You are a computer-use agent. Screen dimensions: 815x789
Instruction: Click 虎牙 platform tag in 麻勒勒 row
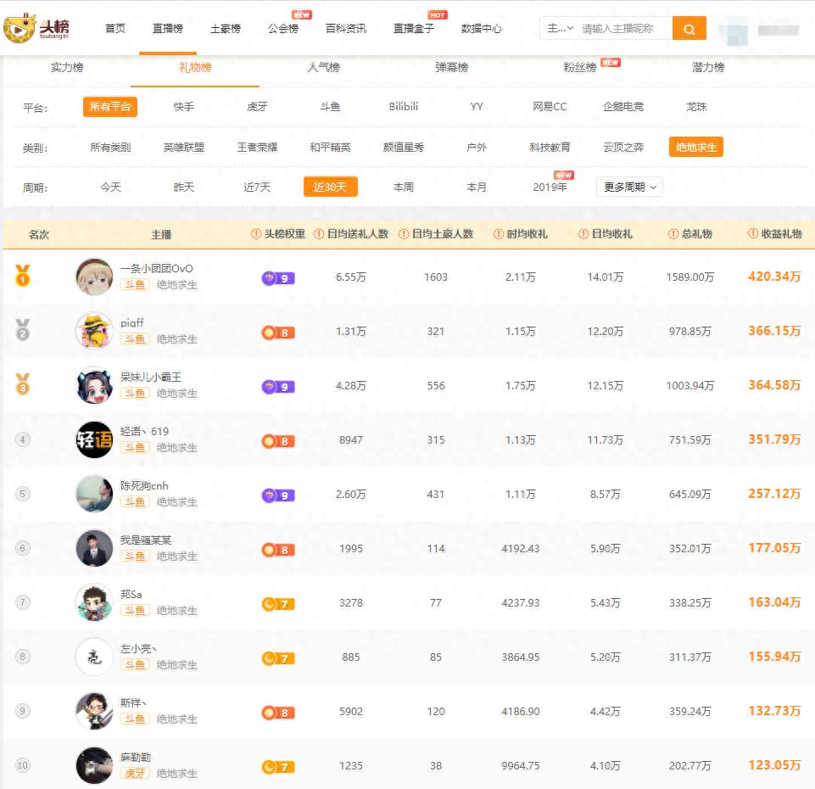click(x=135, y=774)
